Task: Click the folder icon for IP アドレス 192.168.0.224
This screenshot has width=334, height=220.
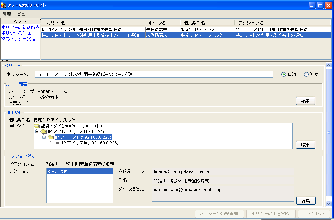Action: (44, 132)
